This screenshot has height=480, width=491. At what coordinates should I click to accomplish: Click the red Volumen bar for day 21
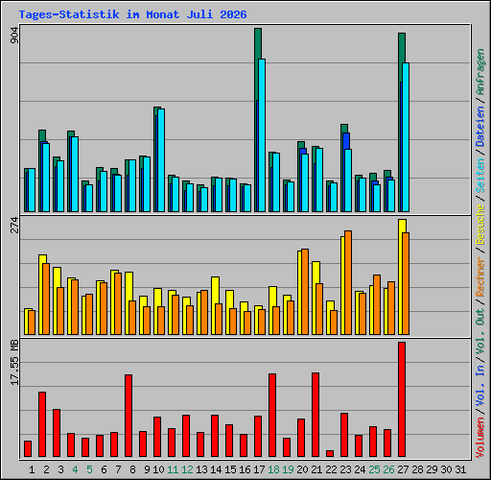point(316,415)
